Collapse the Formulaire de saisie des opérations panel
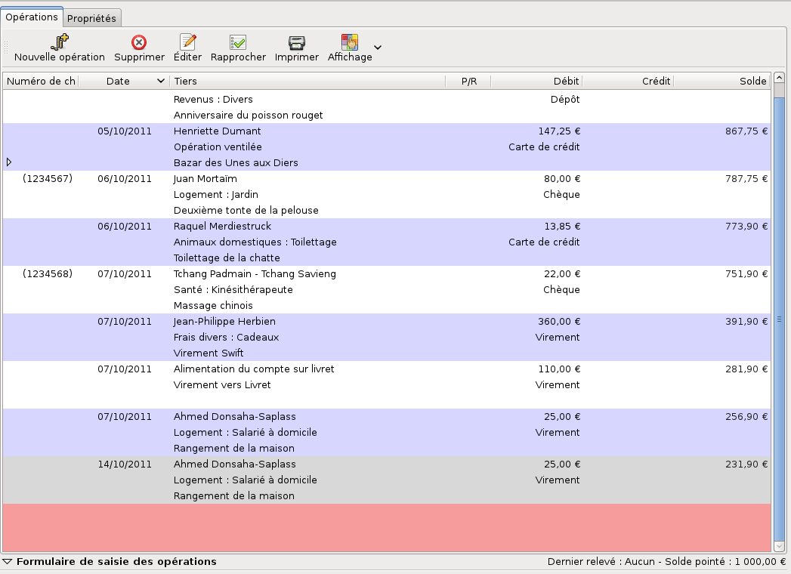This screenshot has width=791, height=574. point(7,562)
